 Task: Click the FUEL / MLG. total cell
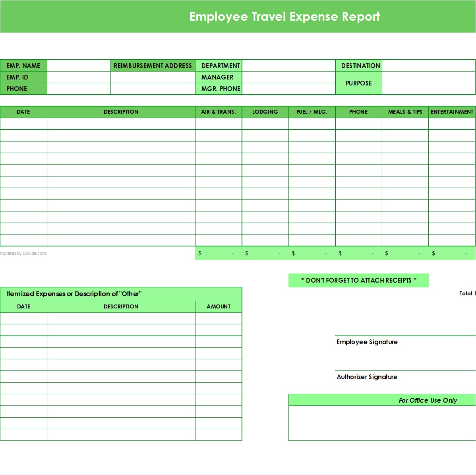[x=312, y=253]
